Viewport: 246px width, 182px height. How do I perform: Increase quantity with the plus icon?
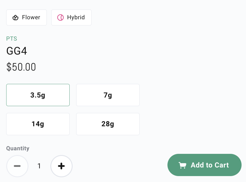(x=61, y=166)
